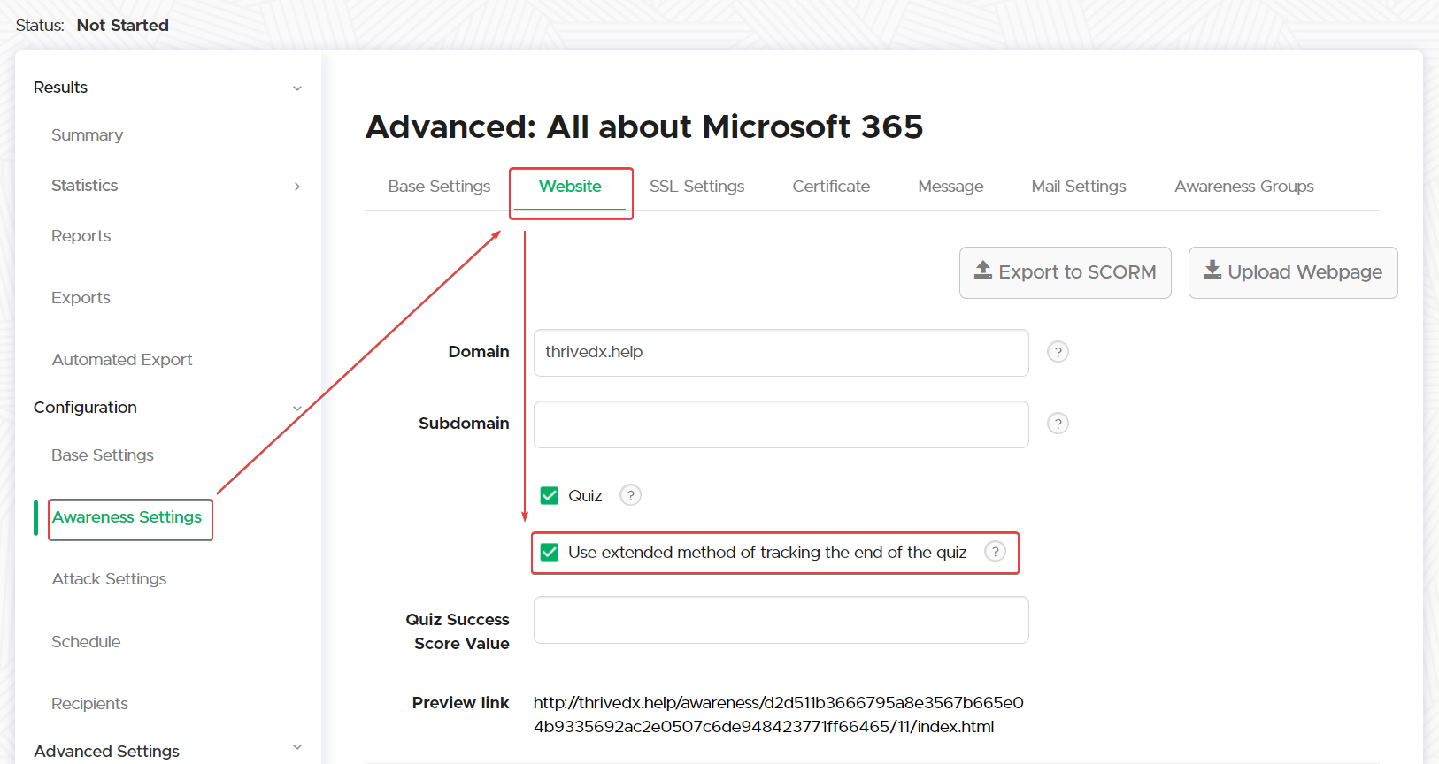Image resolution: width=1439 pixels, height=764 pixels.
Task: Open the help tooltip next to Quiz
Action: pos(630,495)
